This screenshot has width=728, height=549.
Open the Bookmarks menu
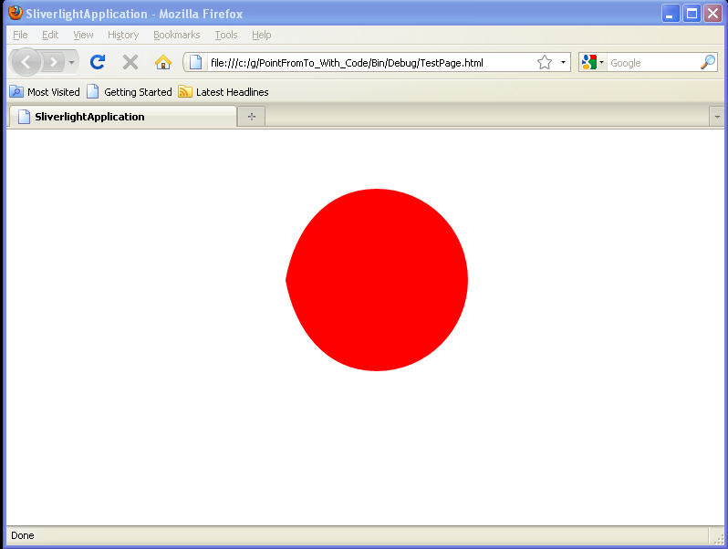click(176, 35)
